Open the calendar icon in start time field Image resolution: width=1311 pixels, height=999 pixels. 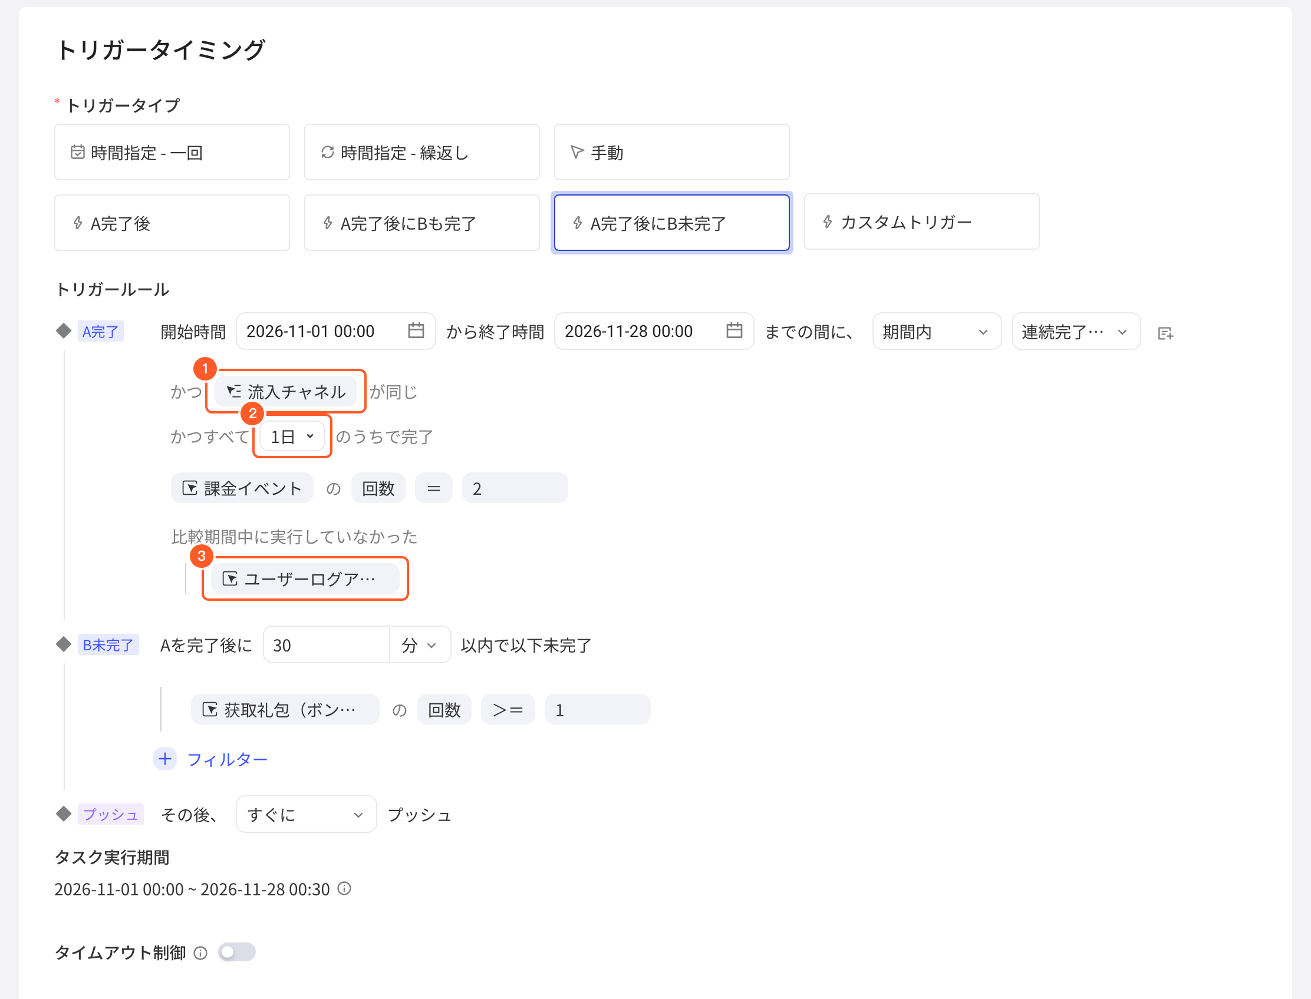point(416,330)
